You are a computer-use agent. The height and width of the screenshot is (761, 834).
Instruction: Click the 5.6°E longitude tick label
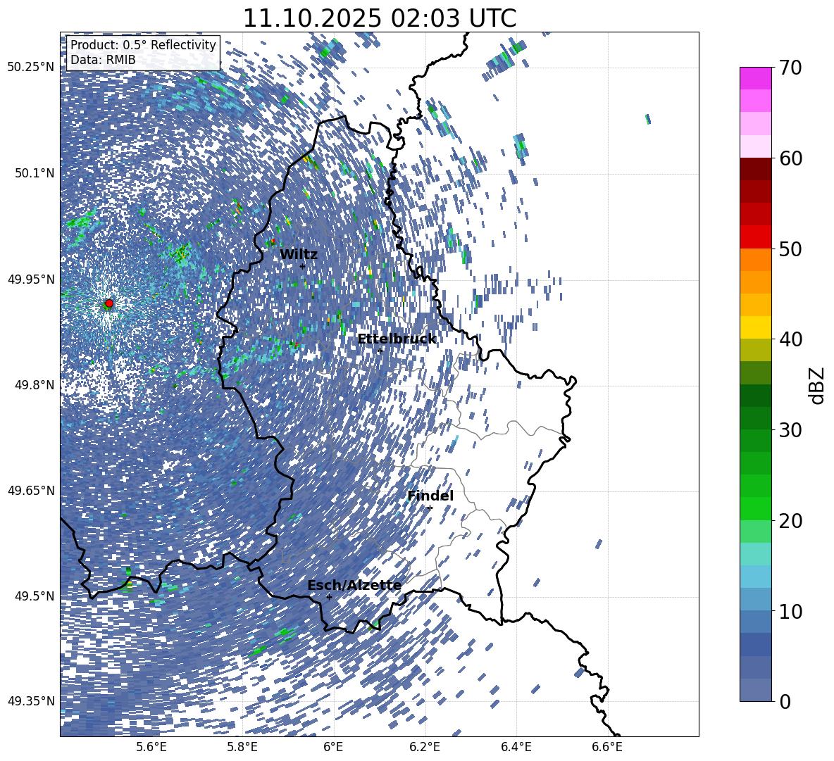point(151,747)
